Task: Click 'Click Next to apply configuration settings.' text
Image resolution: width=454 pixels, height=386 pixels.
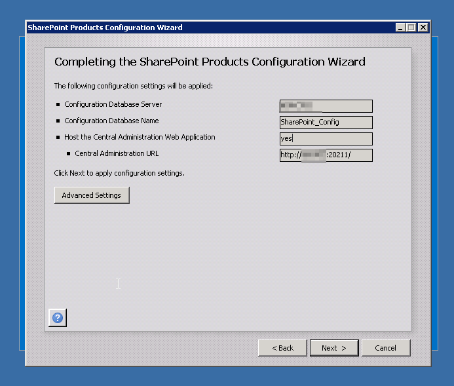Action: [119, 173]
